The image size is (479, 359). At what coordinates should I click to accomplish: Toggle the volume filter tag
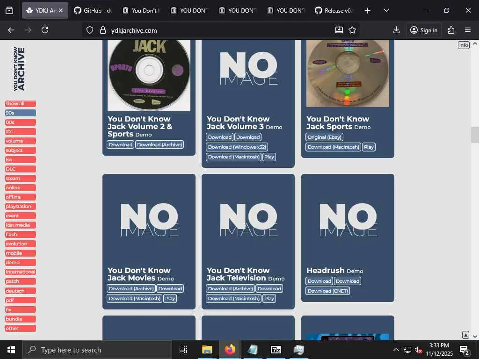pyautogui.click(x=21, y=141)
